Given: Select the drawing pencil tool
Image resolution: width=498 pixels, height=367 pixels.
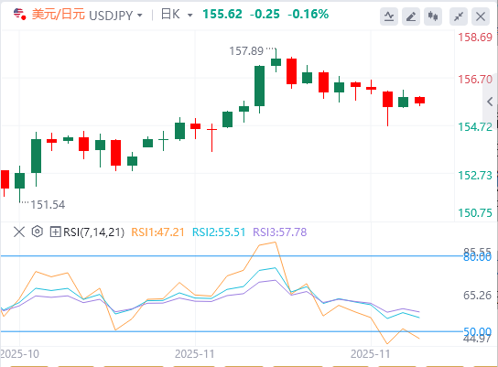Looking at the screenshot, I should pyautogui.click(x=411, y=16).
